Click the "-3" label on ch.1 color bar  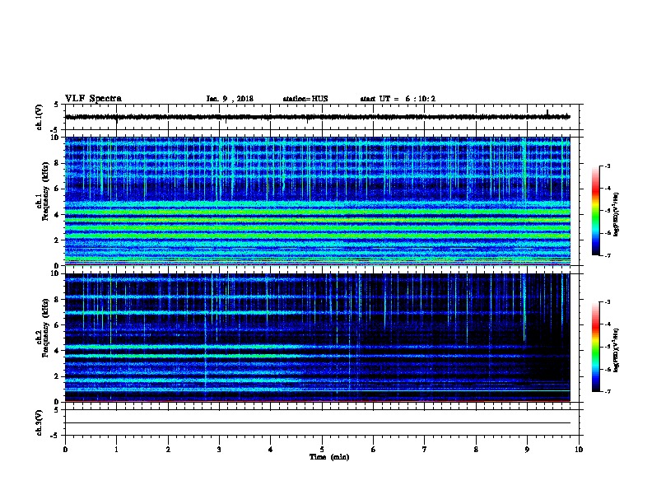(x=608, y=166)
